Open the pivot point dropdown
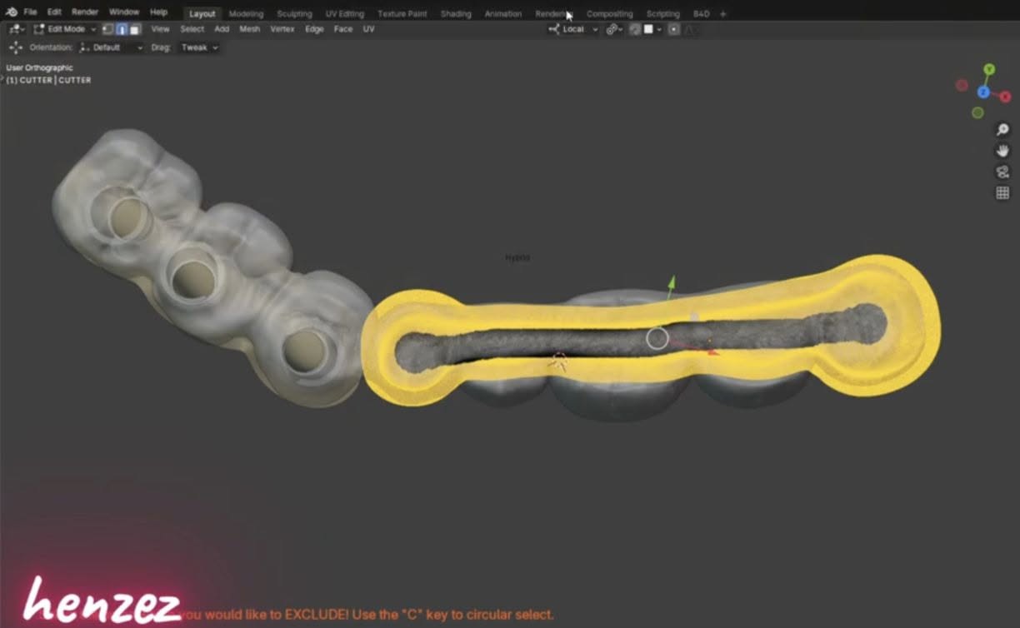The height and width of the screenshot is (628, 1020). [614, 29]
